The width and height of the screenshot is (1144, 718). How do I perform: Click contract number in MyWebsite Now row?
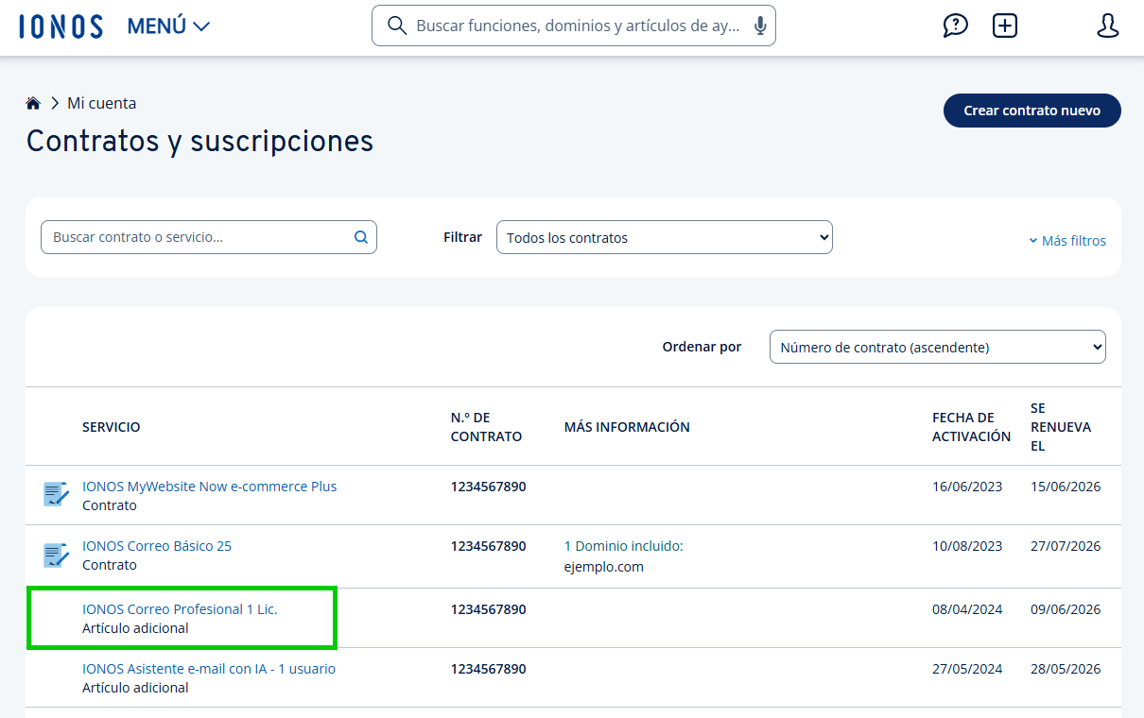(x=489, y=487)
